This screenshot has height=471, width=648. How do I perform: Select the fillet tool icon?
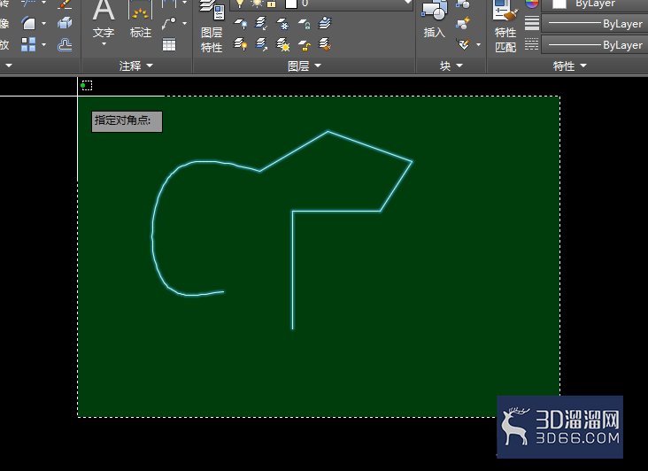point(29,23)
